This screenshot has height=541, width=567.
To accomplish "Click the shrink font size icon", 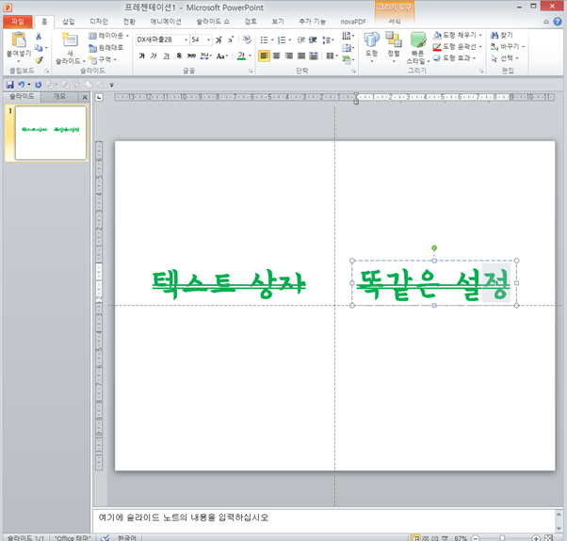I will [231, 40].
